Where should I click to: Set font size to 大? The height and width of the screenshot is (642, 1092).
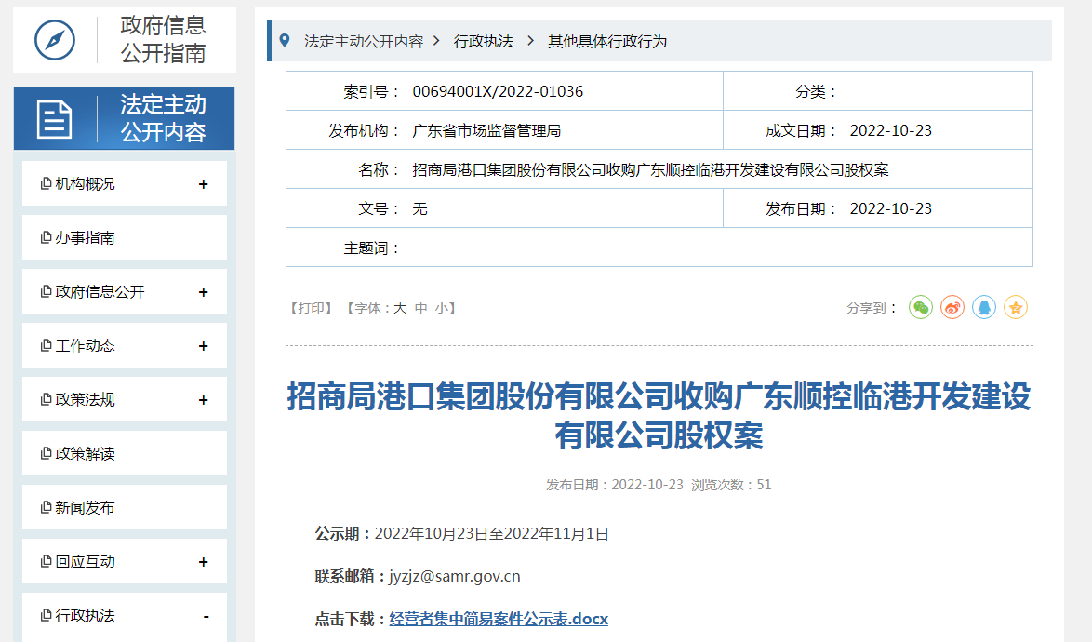pos(400,308)
